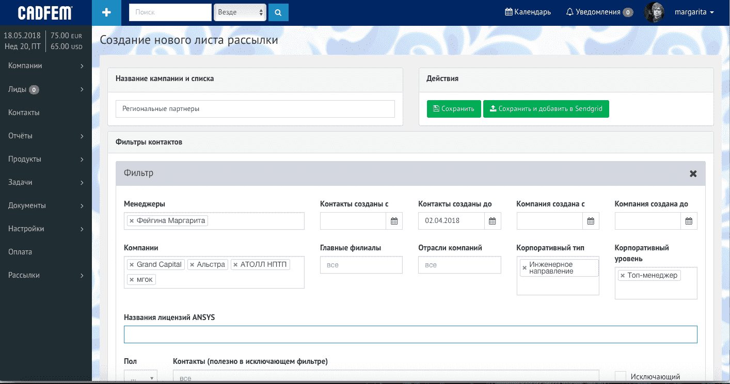
Task: Click the Названия лицензий ANSYS field
Action: pos(410,334)
